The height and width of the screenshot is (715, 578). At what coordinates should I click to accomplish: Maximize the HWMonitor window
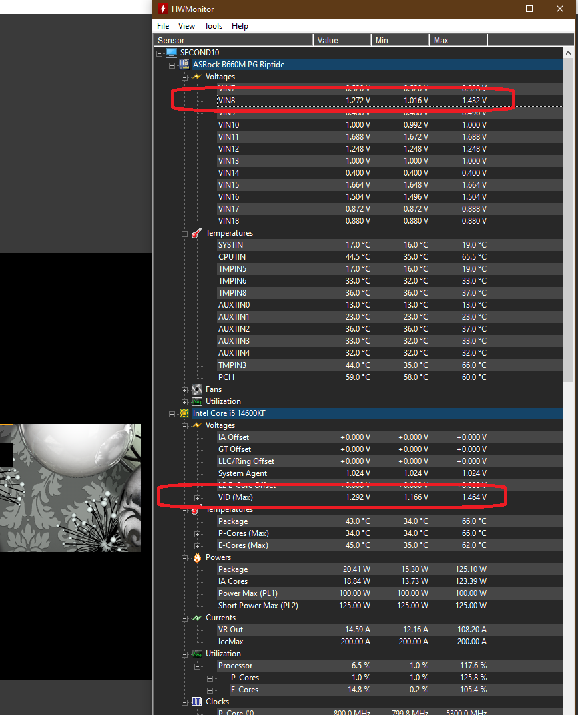pyautogui.click(x=529, y=9)
